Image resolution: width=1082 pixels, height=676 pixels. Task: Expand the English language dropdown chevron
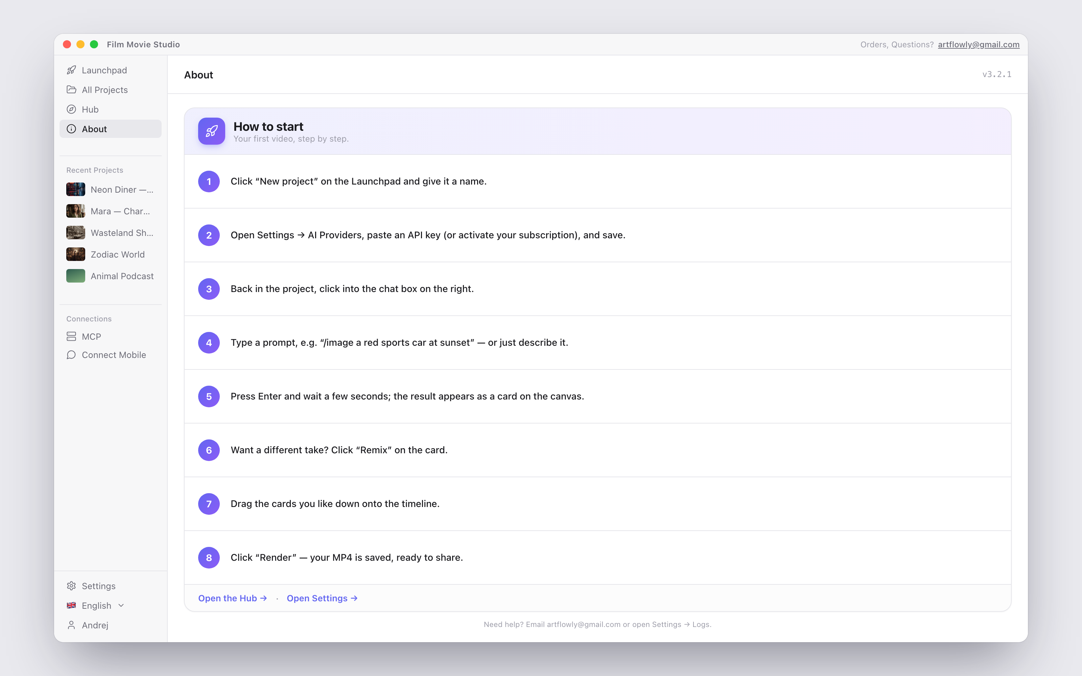pos(121,606)
